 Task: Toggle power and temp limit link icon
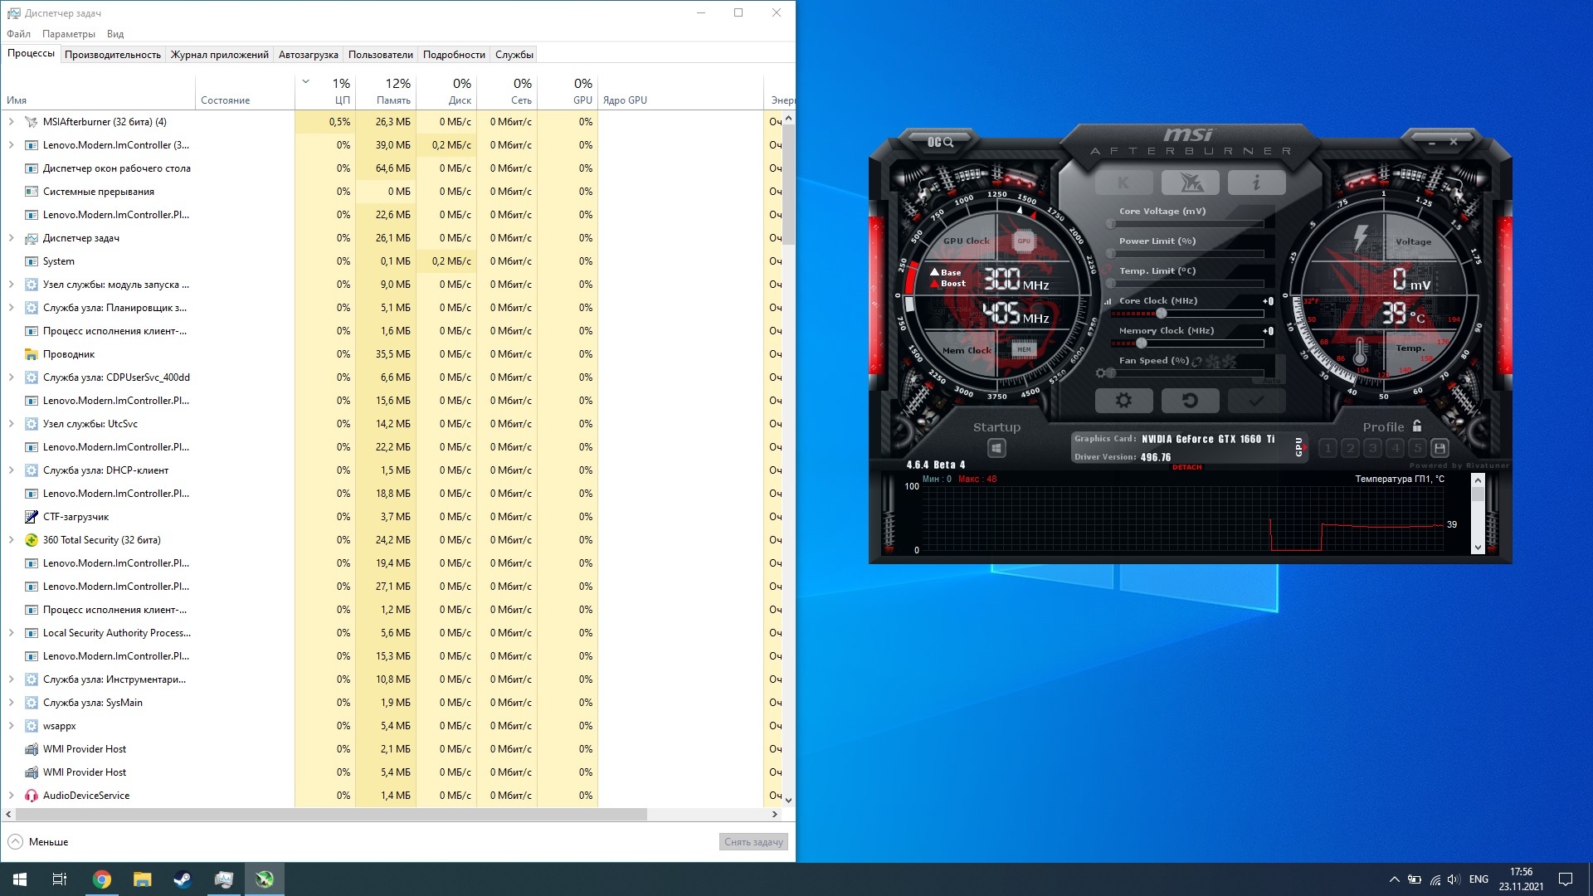pos(1106,270)
